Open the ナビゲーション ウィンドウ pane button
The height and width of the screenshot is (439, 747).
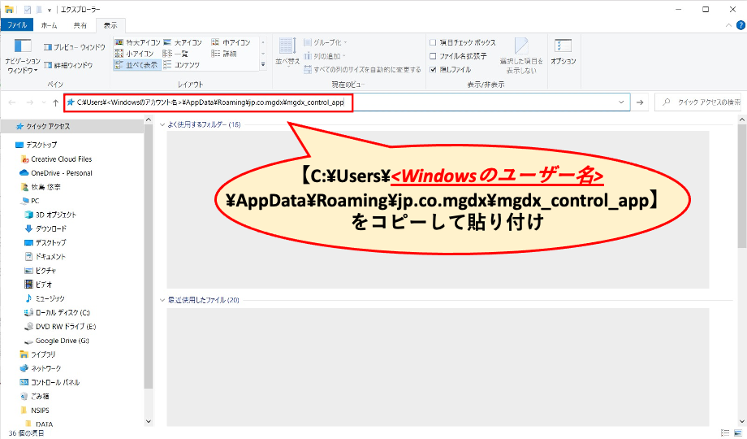[23, 55]
